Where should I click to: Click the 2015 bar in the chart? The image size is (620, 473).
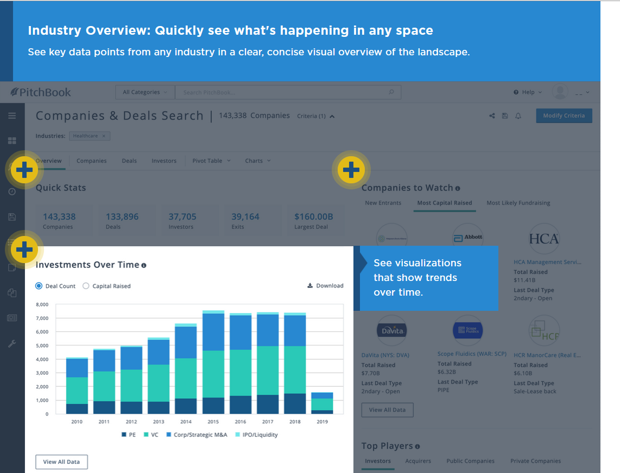pos(213,362)
